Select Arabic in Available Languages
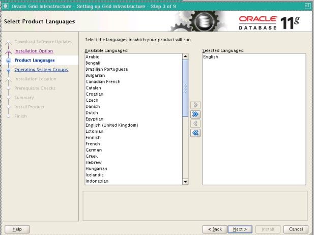 (x=133, y=57)
